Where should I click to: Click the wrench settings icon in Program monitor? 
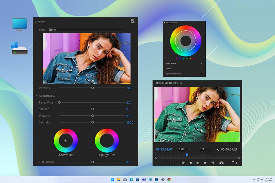(217, 149)
